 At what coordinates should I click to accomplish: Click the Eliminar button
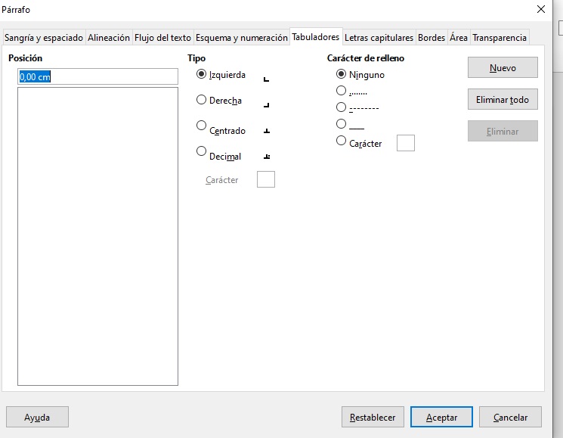pyautogui.click(x=503, y=131)
